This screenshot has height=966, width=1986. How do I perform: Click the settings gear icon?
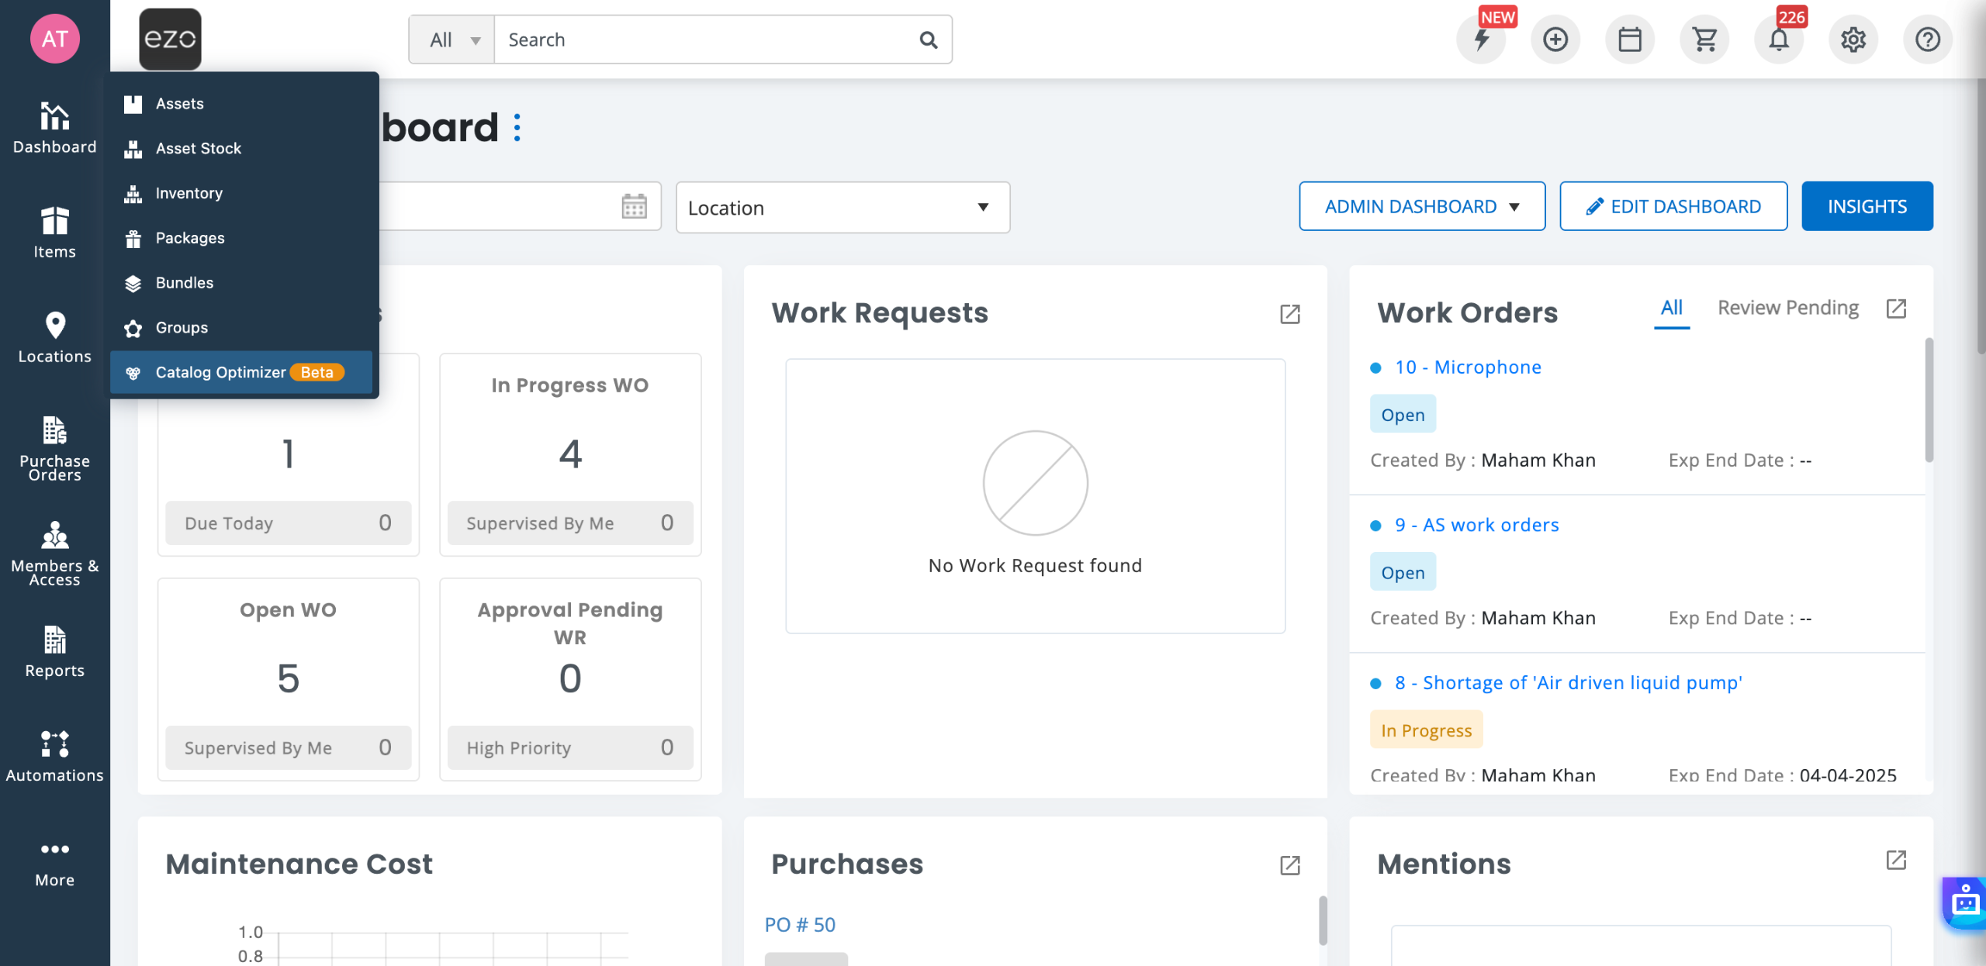click(1853, 40)
